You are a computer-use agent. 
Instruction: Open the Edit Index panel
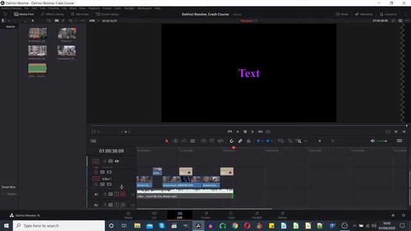80,14
